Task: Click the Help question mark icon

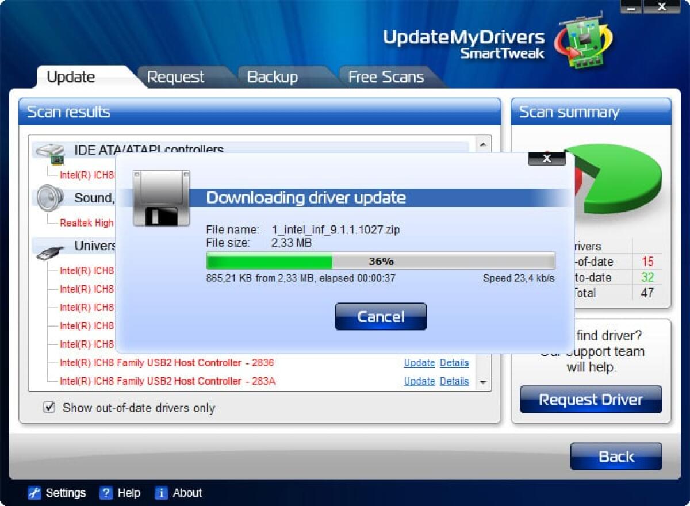Action: tap(106, 493)
